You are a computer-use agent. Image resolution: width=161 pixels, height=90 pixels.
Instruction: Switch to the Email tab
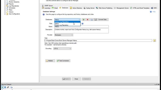coord(55,8)
